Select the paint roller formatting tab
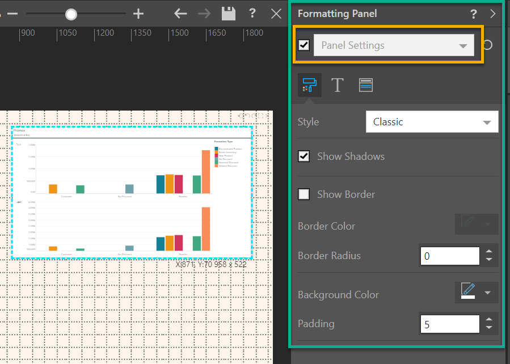Viewport: 510px width, 364px height. tap(309, 85)
